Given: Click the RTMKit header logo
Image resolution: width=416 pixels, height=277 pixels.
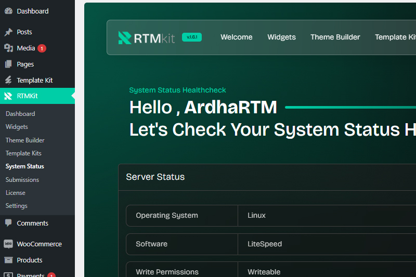Looking at the screenshot, I should coord(147,37).
